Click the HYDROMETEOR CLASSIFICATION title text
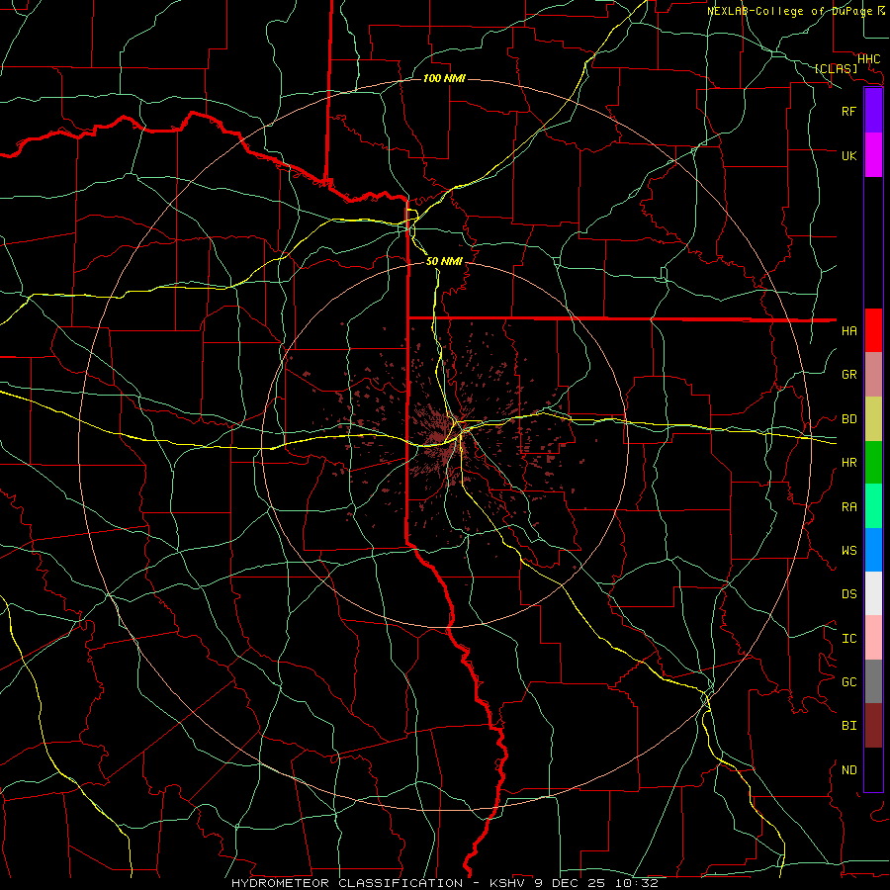Image resolution: width=890 pixels, height=890 pixels. [x=347, y=883]
